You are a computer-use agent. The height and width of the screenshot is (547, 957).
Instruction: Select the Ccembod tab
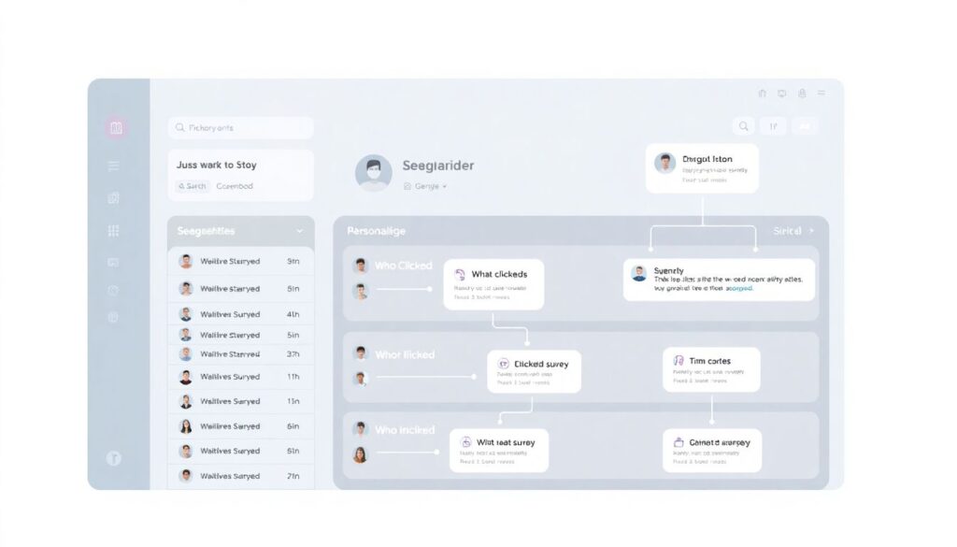[235, 186]
